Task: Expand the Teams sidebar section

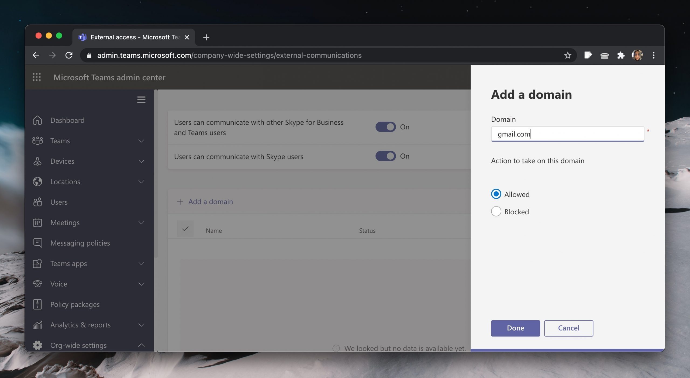Action: [141, 141]
